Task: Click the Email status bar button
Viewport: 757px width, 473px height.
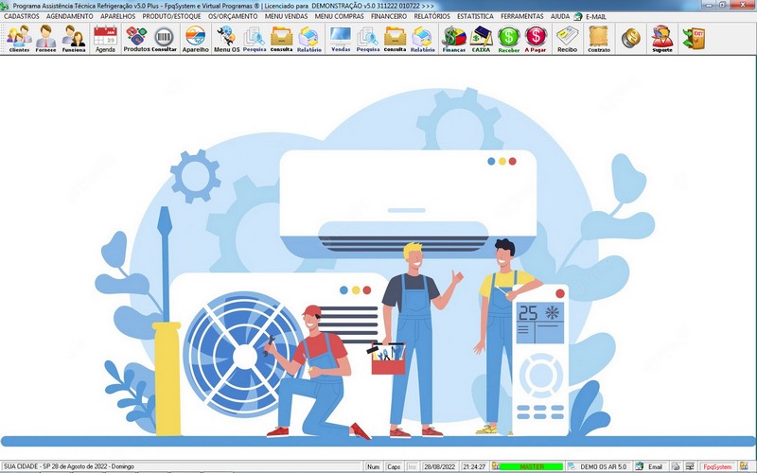Action: tap(650, 466)
